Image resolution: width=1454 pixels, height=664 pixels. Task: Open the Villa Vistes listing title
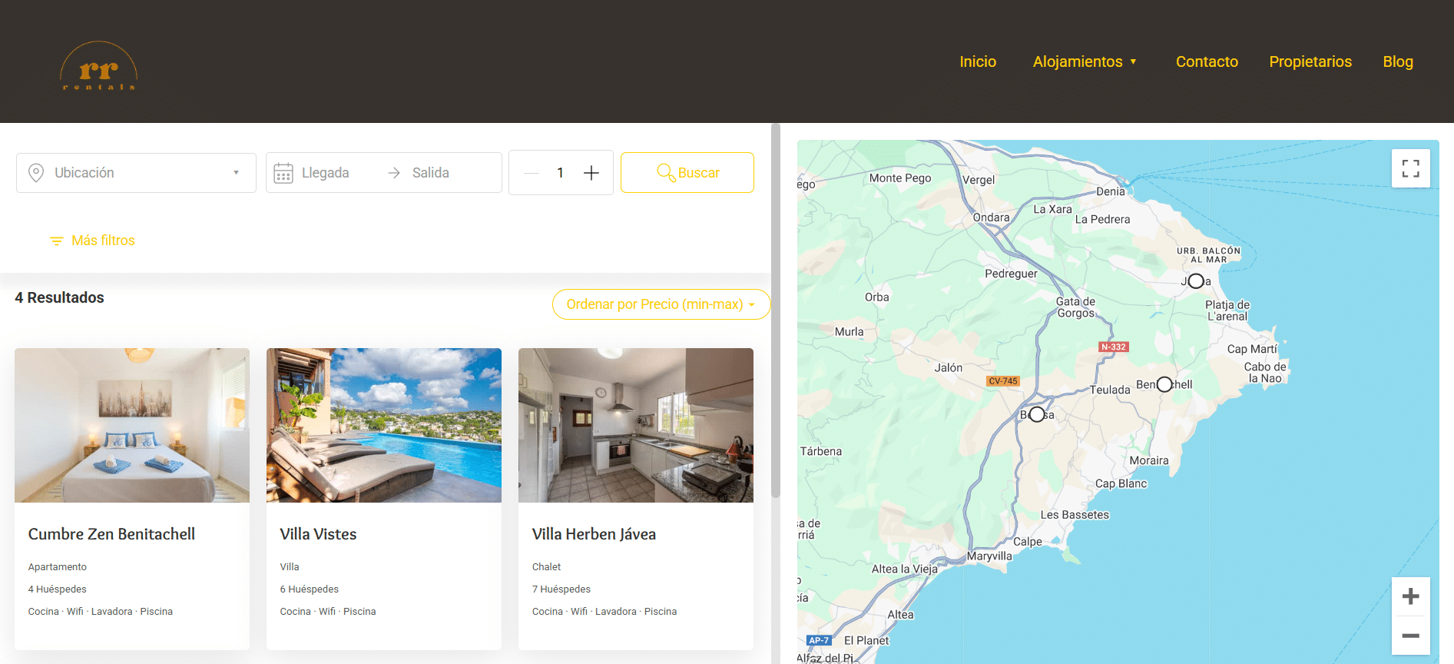318,534
